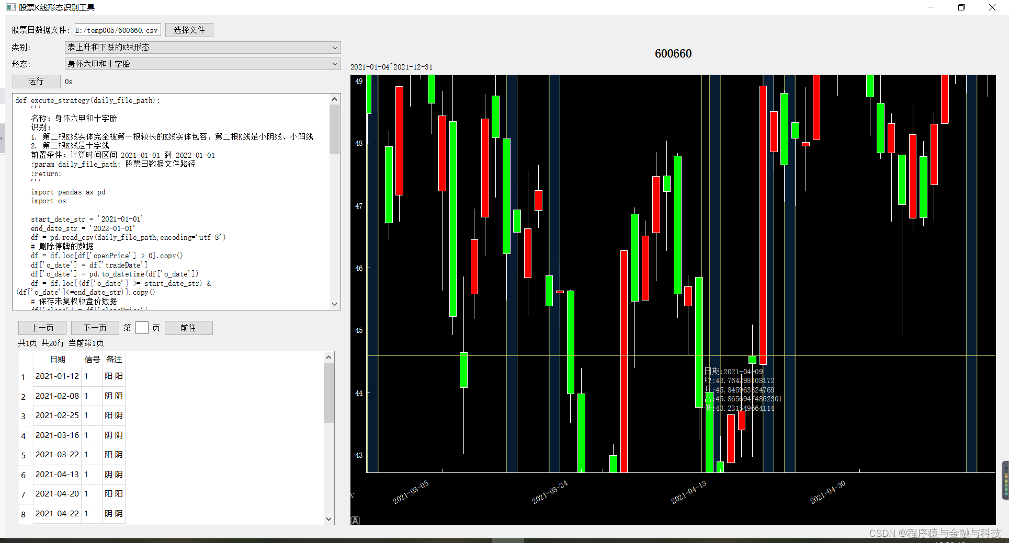Click the 前往 go-to button

[188, 328]
